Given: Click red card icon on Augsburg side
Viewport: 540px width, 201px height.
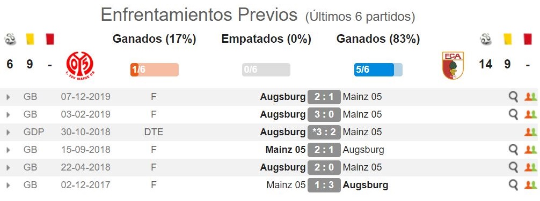Looking at the screenshot, I should 528,39.
